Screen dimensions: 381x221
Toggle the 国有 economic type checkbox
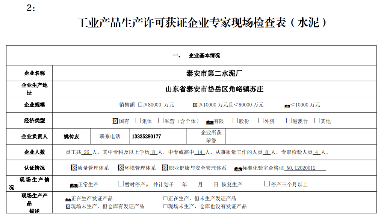click(115, 121)
